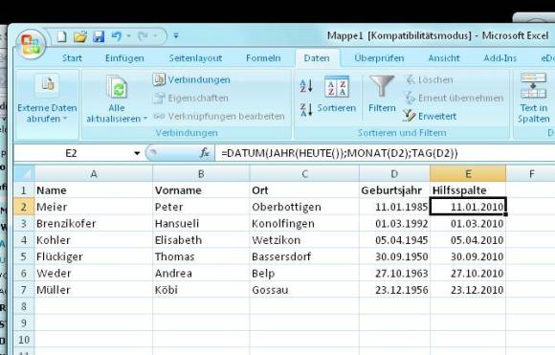Click the Name Box showing E2

tap(71, 153)
